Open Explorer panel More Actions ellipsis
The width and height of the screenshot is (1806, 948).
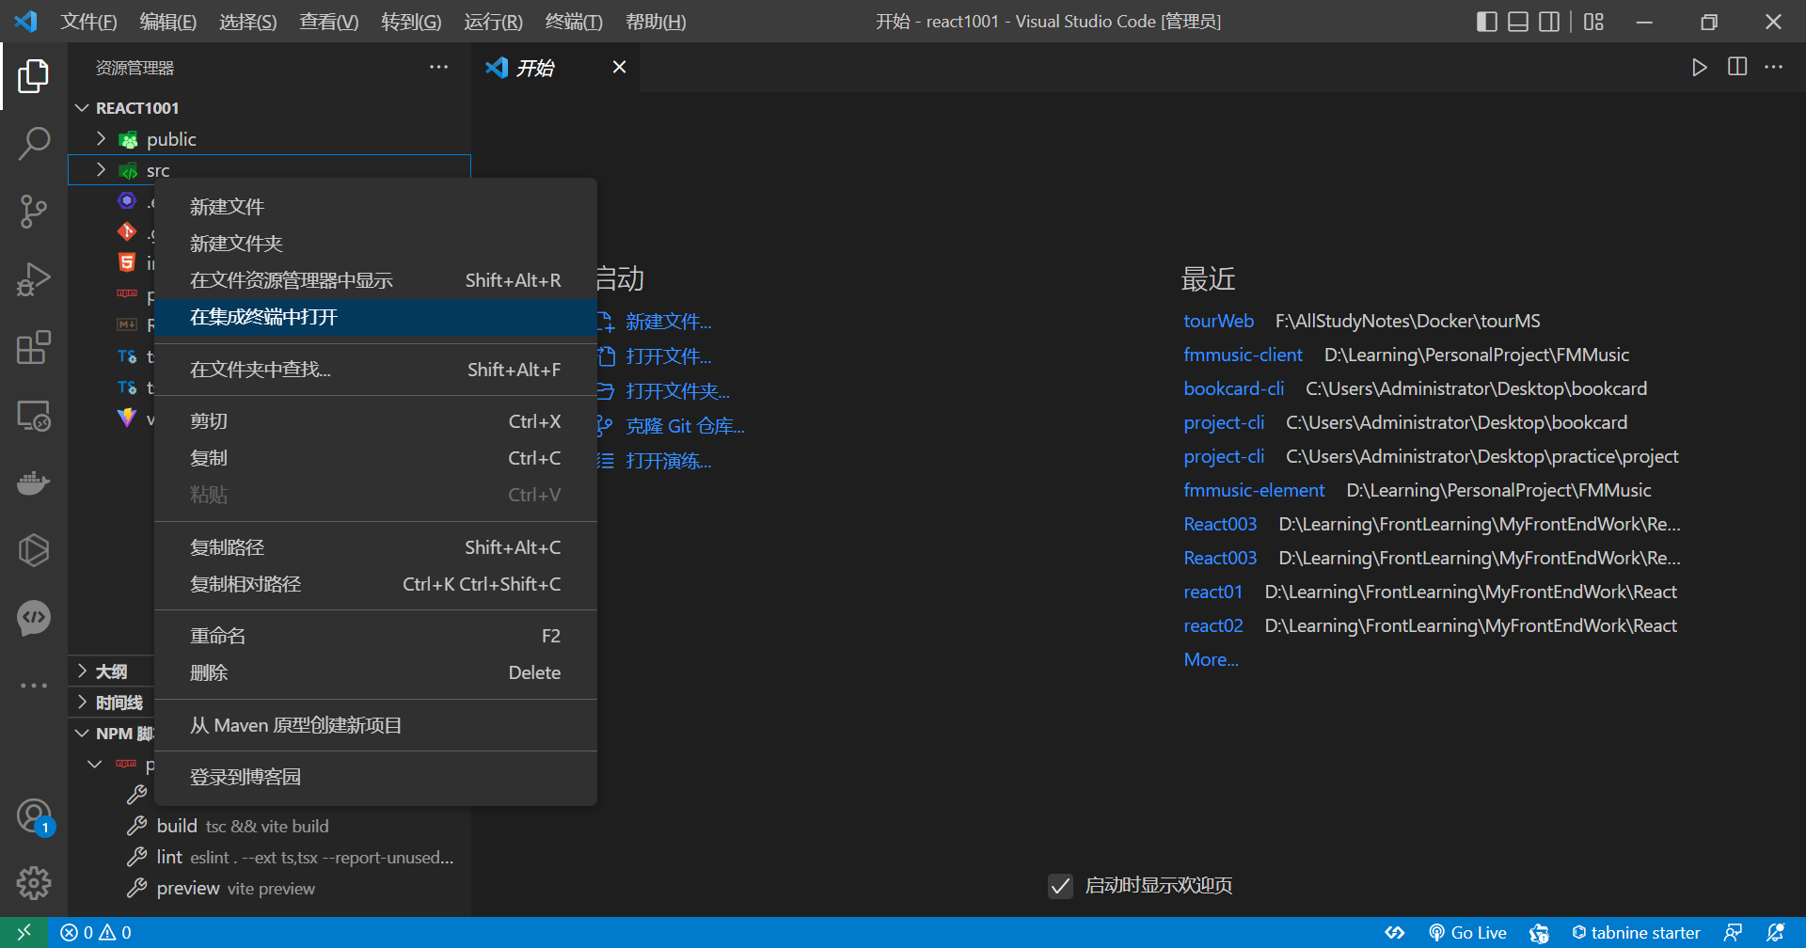click(438, 67)
